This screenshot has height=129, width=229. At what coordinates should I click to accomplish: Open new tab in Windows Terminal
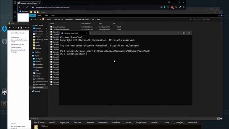(x=91, y=33)
